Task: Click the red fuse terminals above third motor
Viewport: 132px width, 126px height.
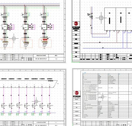Action: point(45,40)
